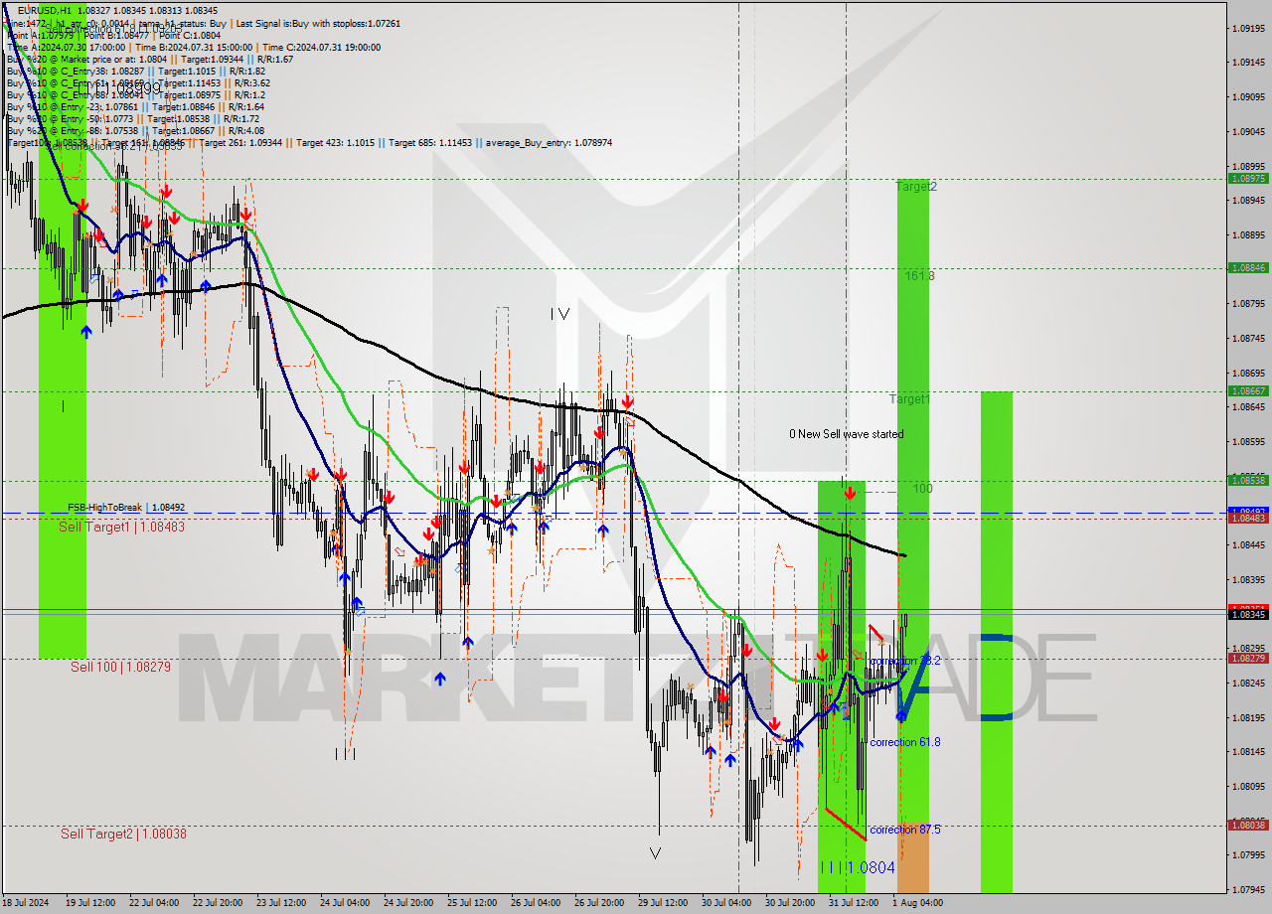Click the orange block below the green bar
The image size is (1272, 914).
coord(913,857)
